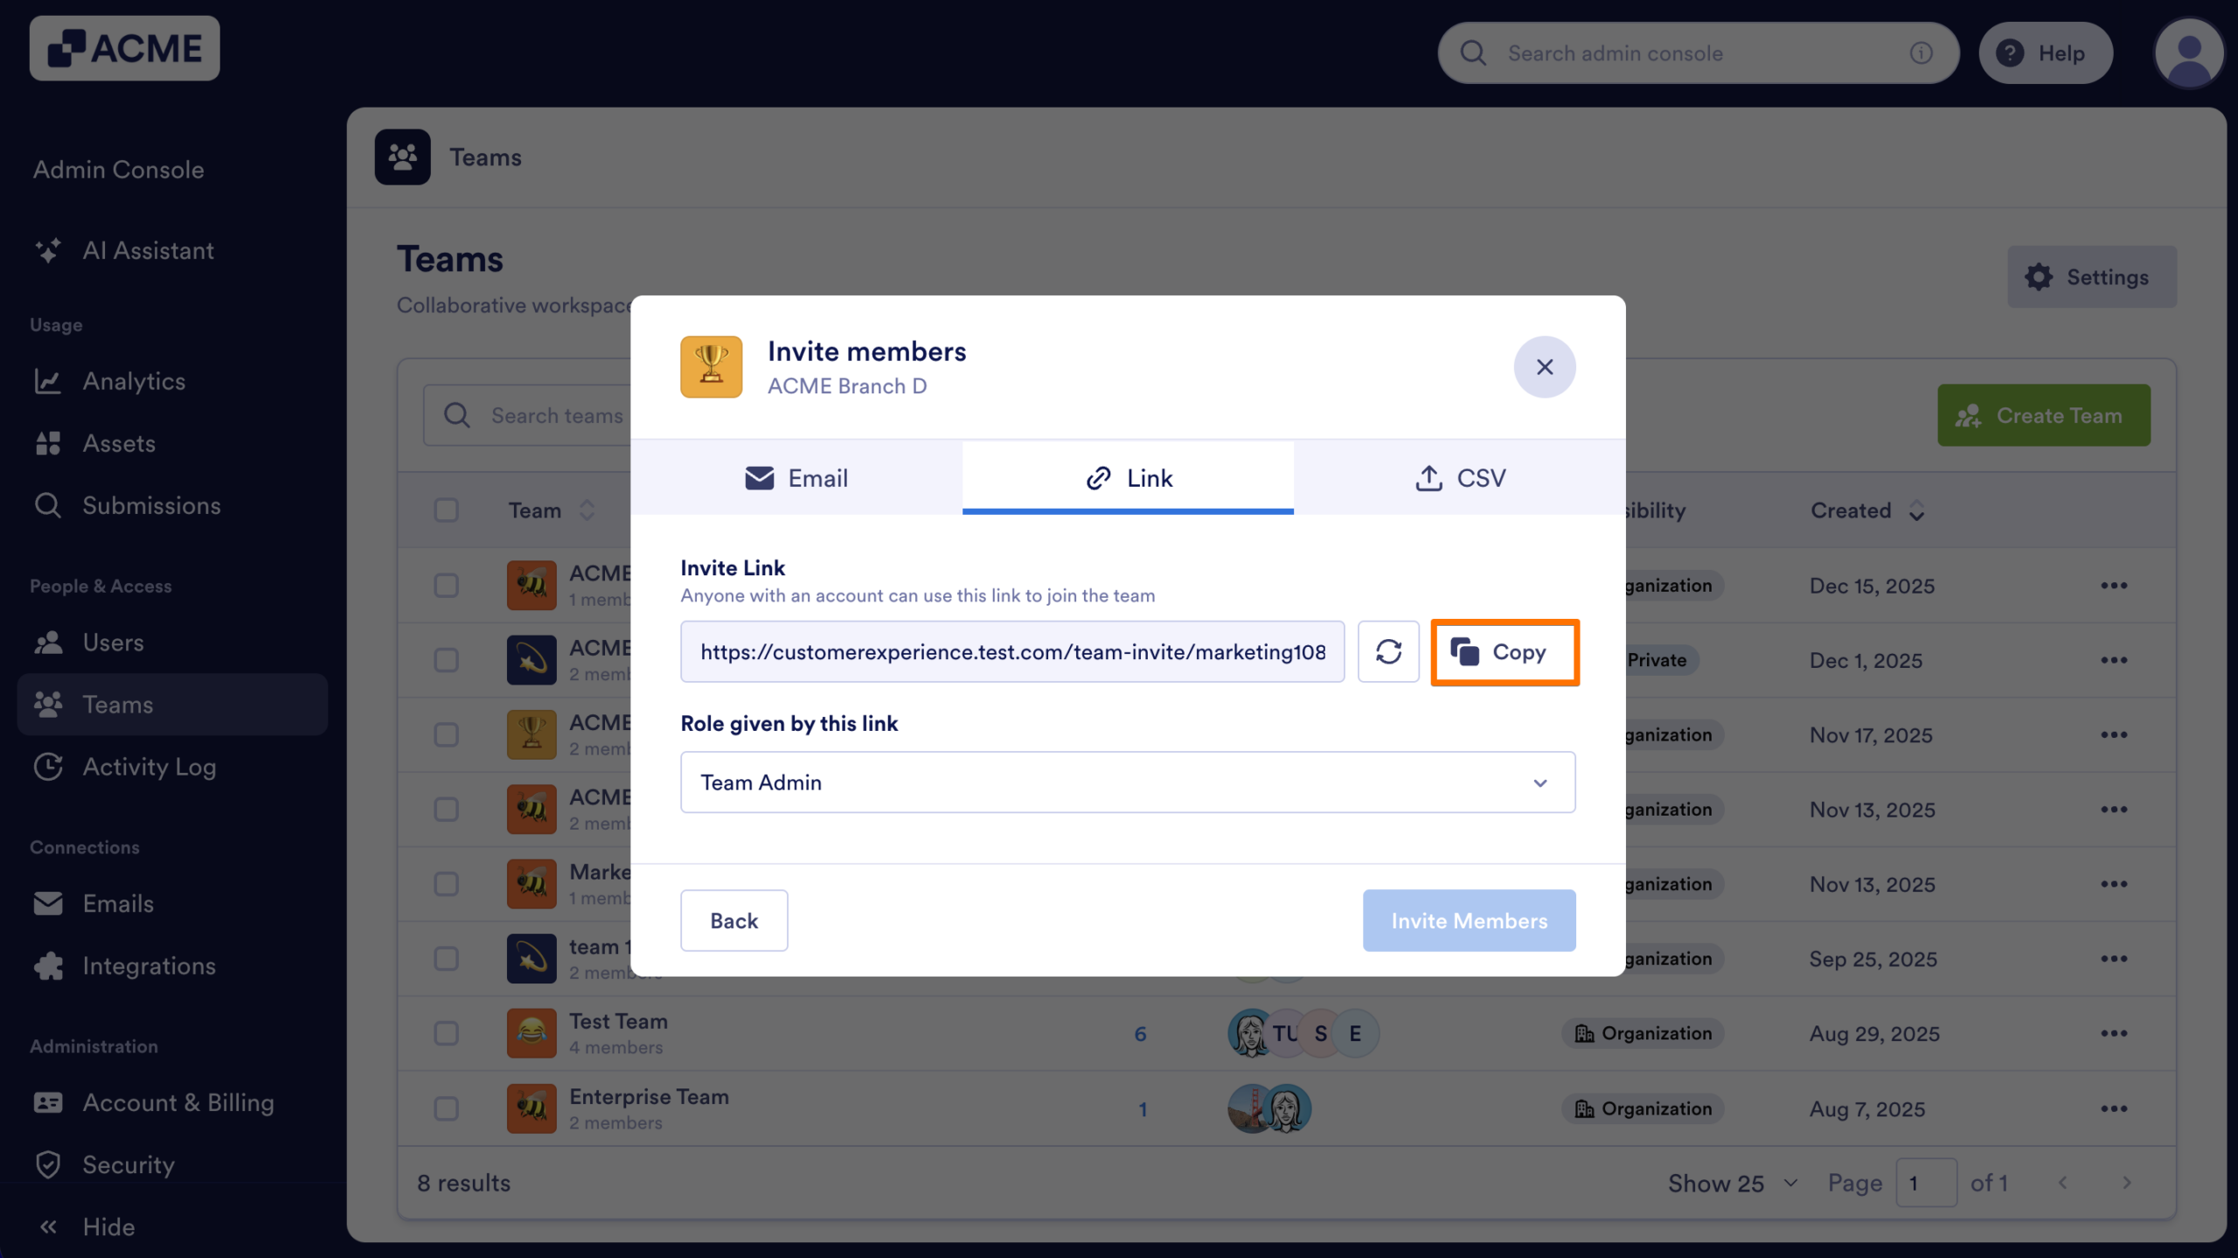Toggle the Created column sort arrows
Screen dimensions: 2238x1258
[1915, 510]
